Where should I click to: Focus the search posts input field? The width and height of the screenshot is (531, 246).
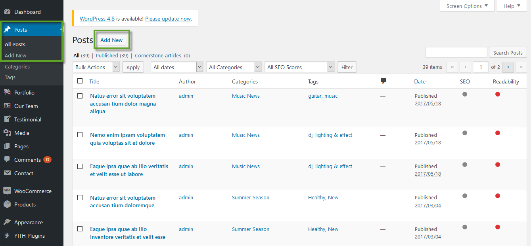(456, 52)
